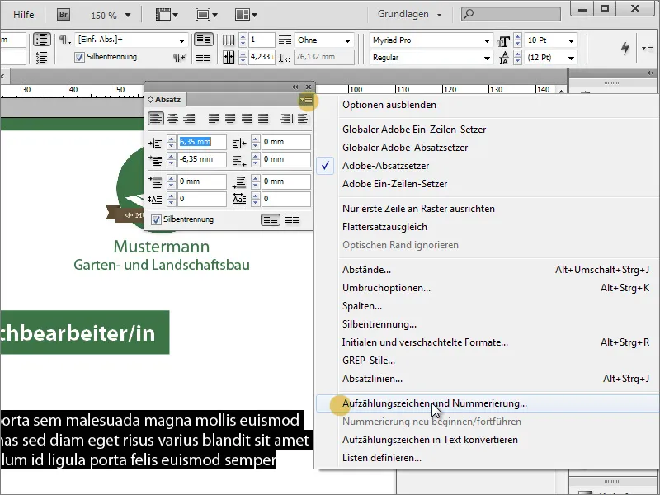The height and width of the screenshot is (495, 660).
Task: Select right align in the Absatz panel
Action: 190,119
